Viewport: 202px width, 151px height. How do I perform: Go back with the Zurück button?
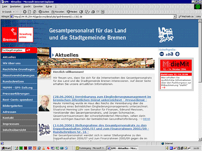(7, 12)
